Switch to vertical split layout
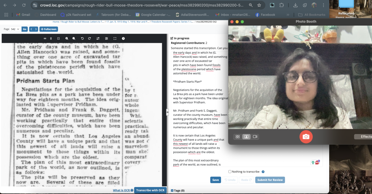 [51, 38]
